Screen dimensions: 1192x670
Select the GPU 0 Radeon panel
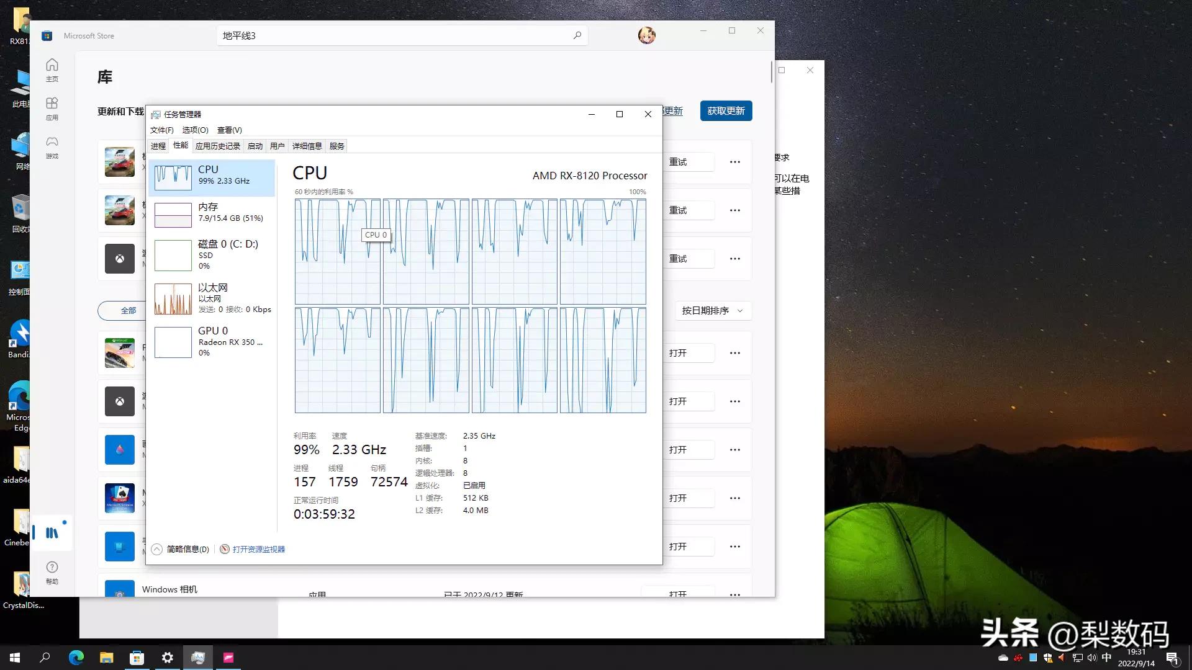coord(212,341)
